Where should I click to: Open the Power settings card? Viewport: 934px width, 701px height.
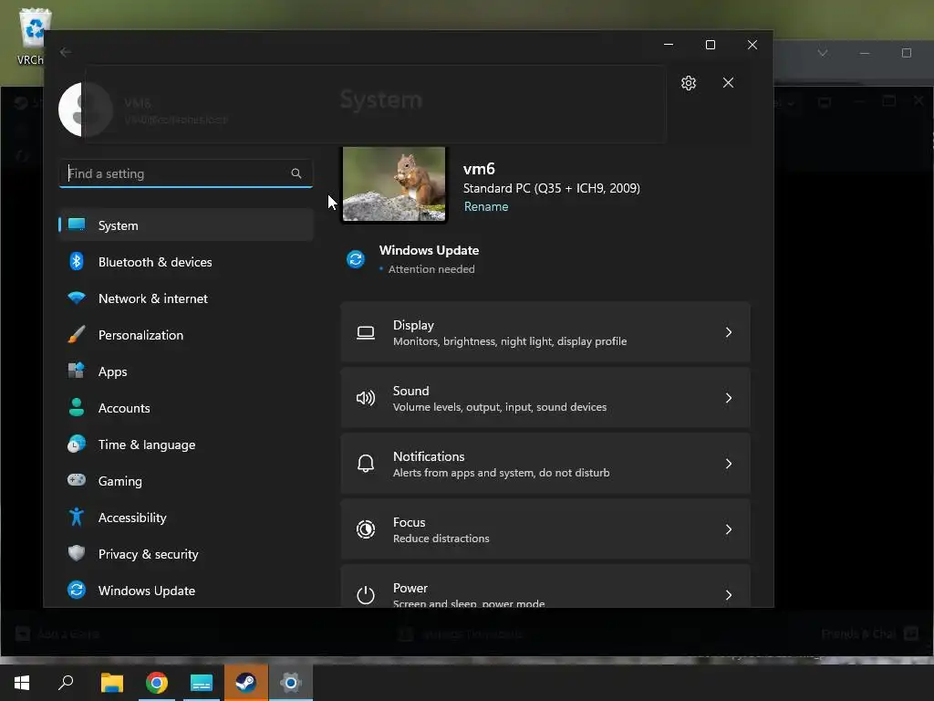[x=545, y=587]
